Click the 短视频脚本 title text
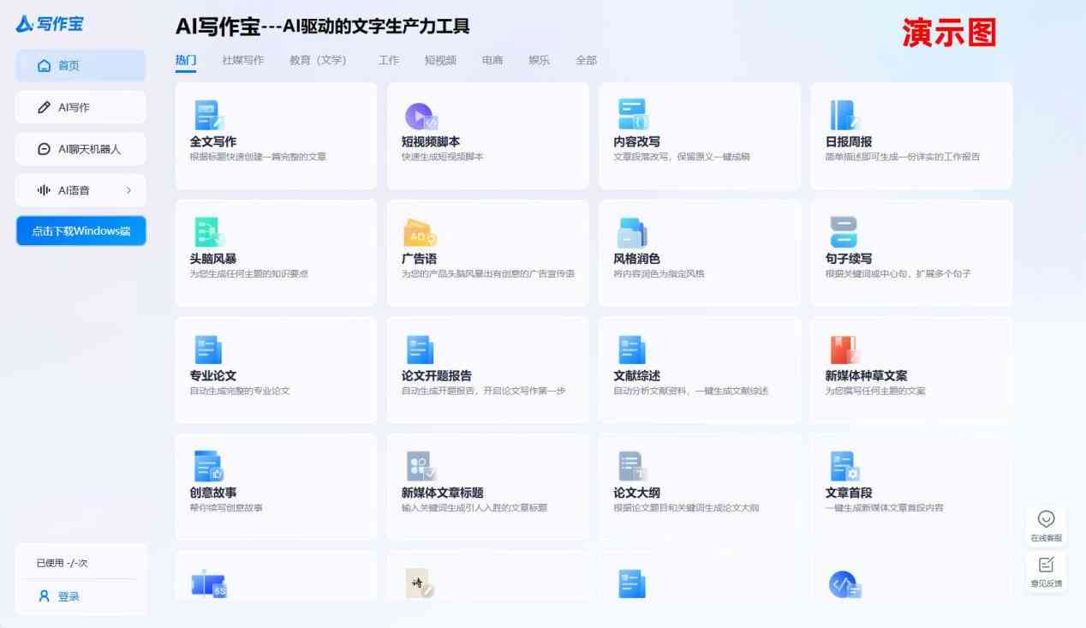The height and width of the screenshot is (628, 1086). [431, 141]
